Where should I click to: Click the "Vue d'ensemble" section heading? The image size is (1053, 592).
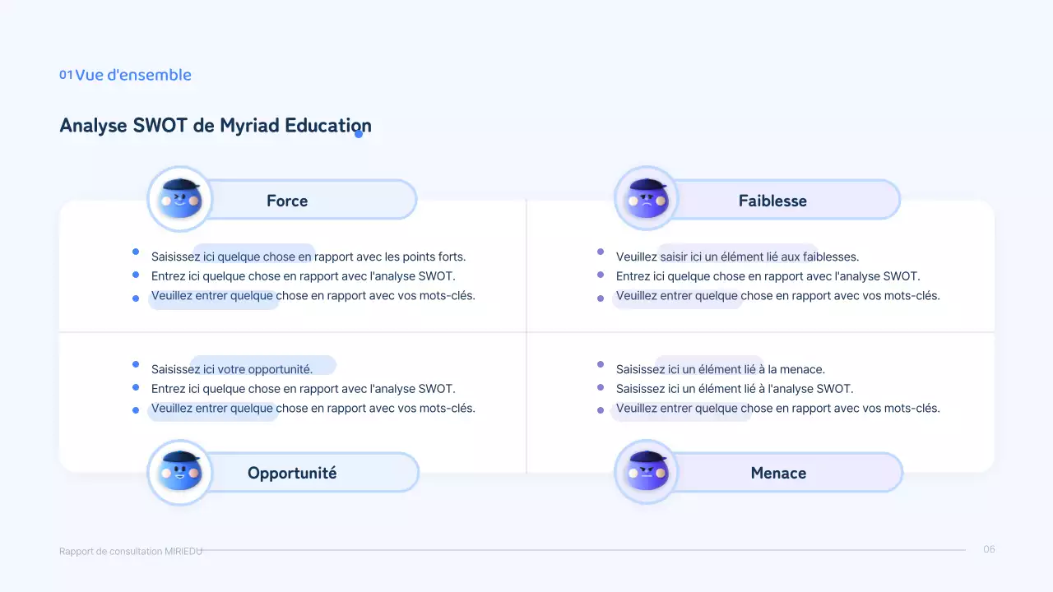[133, 75]
